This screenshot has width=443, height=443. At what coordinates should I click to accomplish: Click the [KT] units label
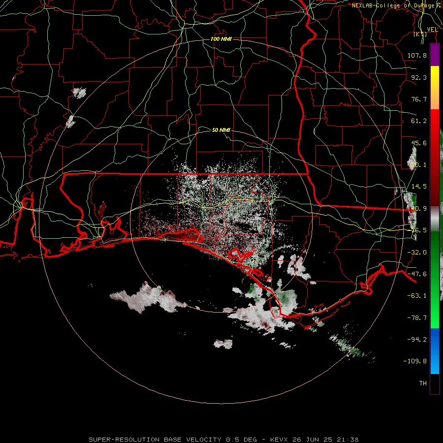[420, 34]
